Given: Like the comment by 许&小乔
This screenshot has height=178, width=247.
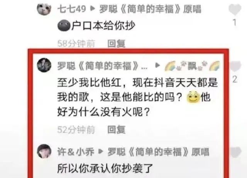Looking at the screenshot, I should point(235,152).
